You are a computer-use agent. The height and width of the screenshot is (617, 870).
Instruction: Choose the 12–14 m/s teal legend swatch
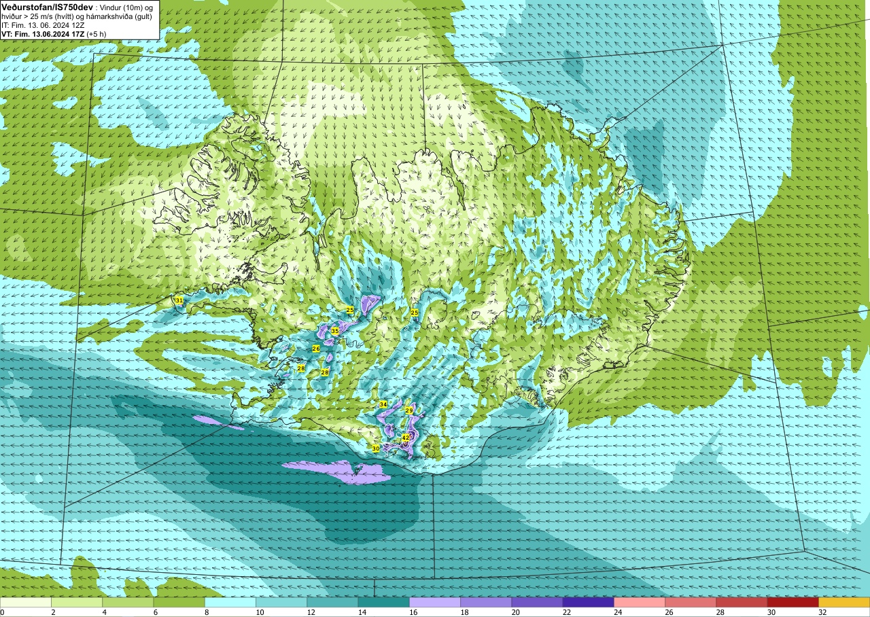[332, 602]
